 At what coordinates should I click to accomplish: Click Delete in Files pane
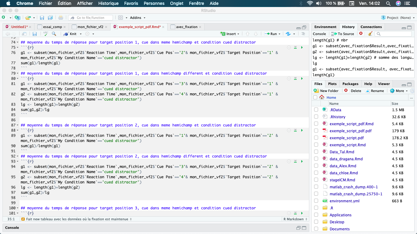pyautogui.click(x=353, y=91)
